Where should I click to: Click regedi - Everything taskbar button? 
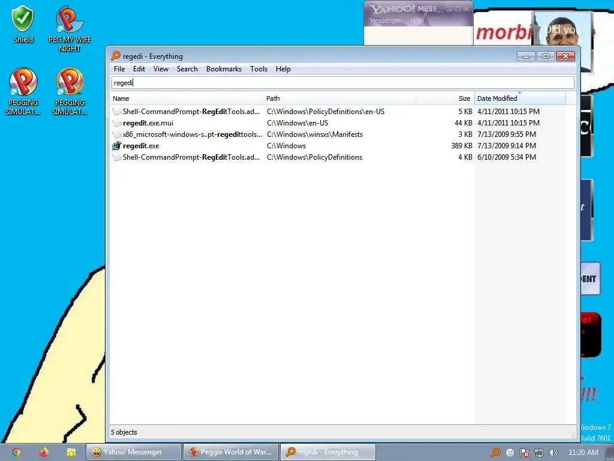click(x=328, y=452)
